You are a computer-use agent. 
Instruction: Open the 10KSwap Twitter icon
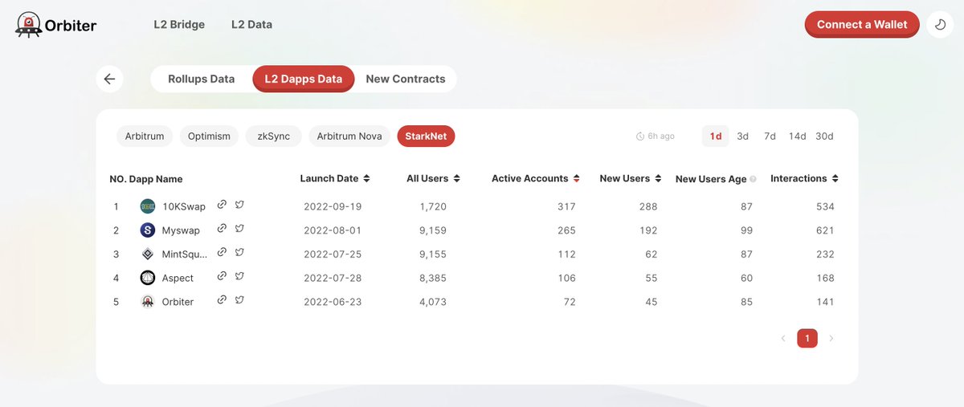[x=239, y=206]
